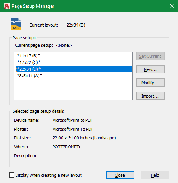Open Modify... for selected page setup
This screenshot has width=178, height=183.
(150, 83)
